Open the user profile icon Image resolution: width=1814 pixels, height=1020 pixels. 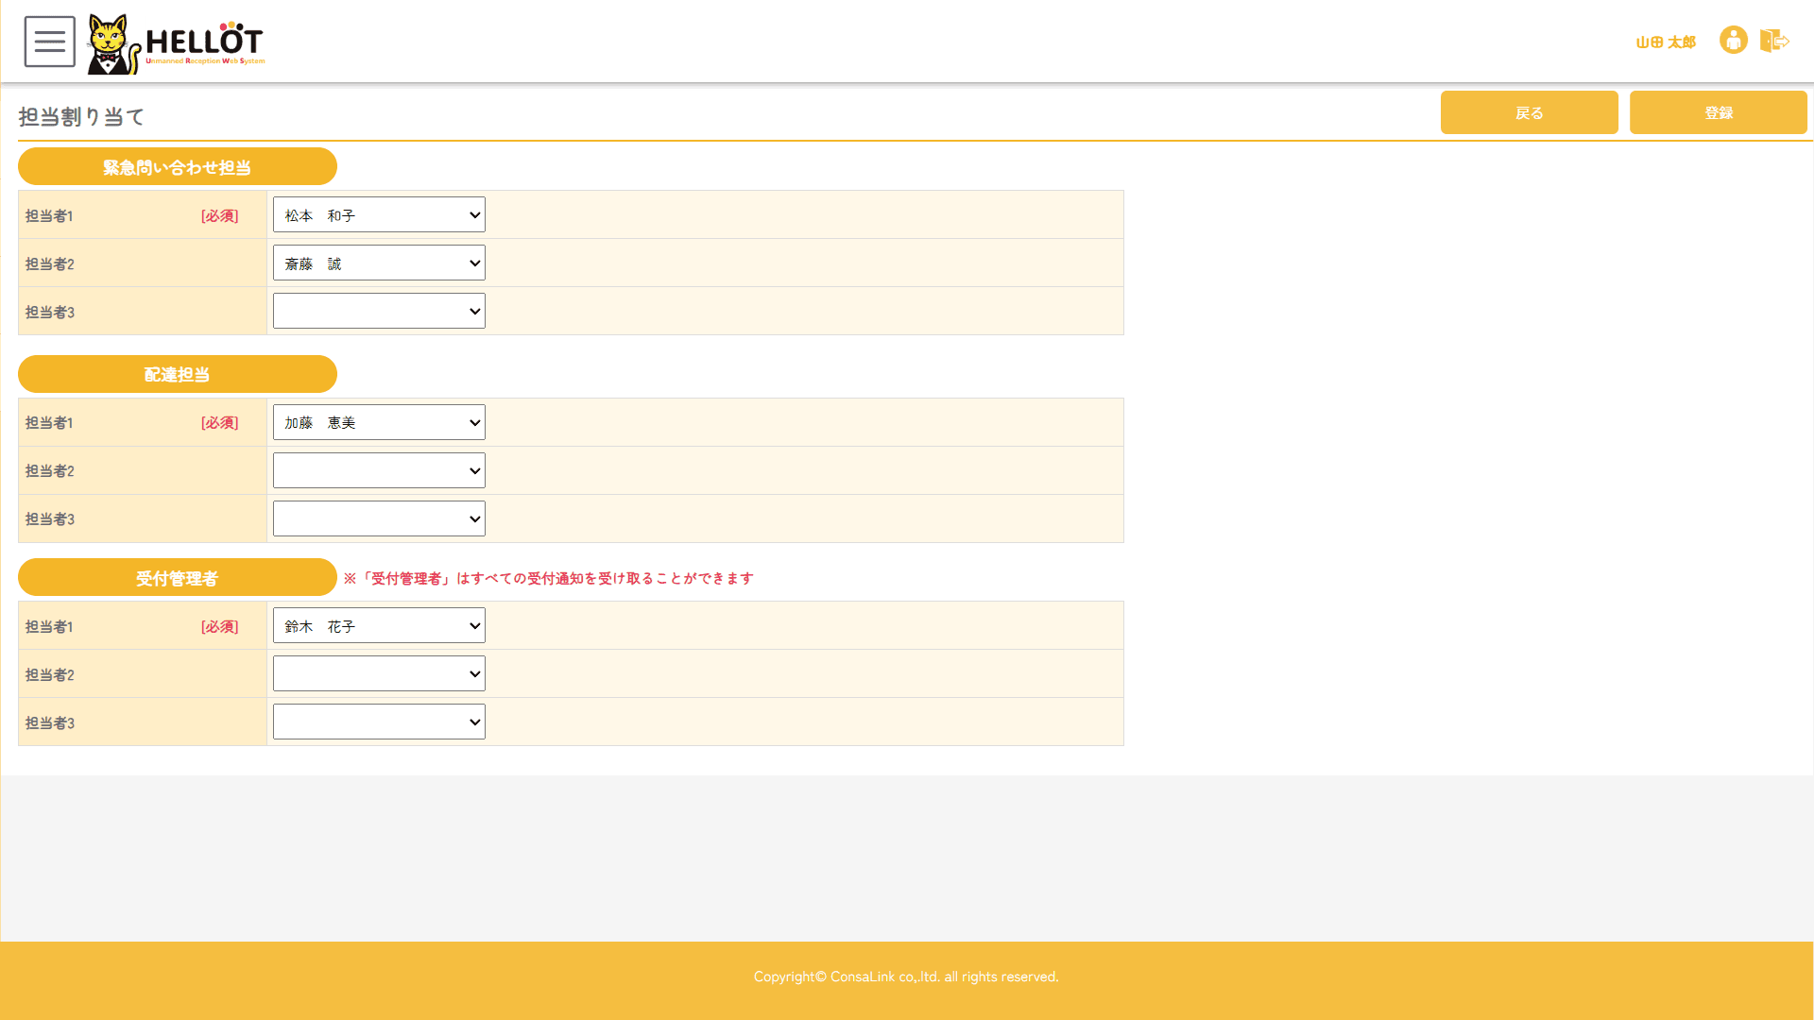1733,41
